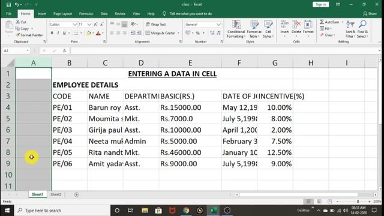The height and width of the screenshot is (216, 384).
Task: Toggle Underline formatting
Action: pyautogui.click(x=64, y=33)
